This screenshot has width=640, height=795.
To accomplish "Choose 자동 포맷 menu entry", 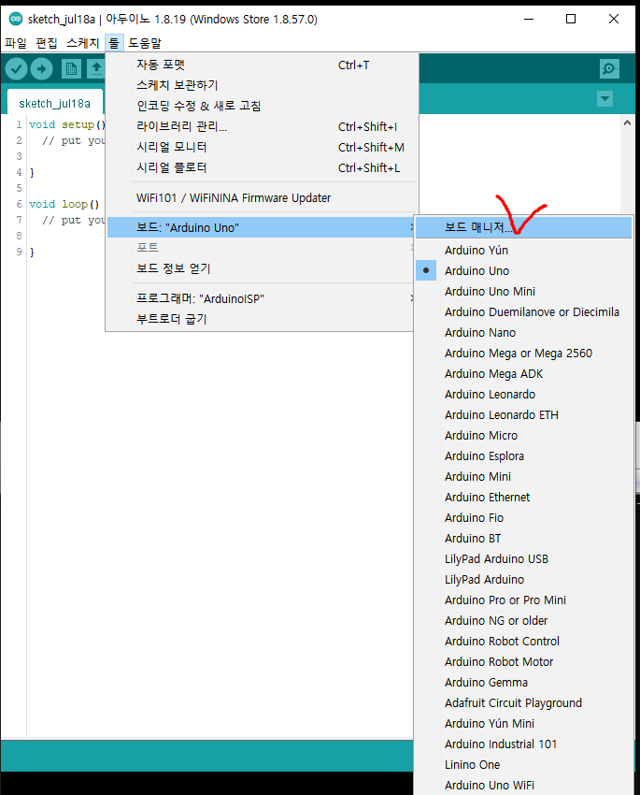I will click(x=262, y=65).
